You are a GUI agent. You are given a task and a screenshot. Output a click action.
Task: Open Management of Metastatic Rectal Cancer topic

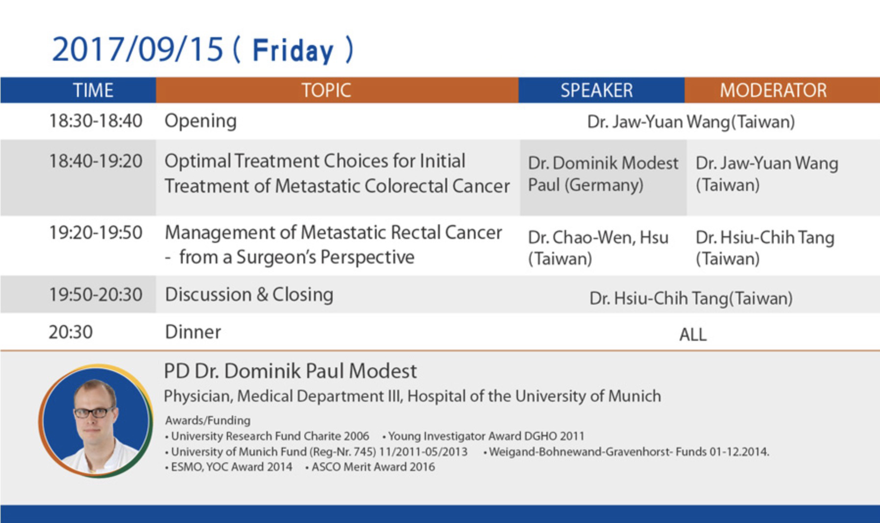coord(333,244)
